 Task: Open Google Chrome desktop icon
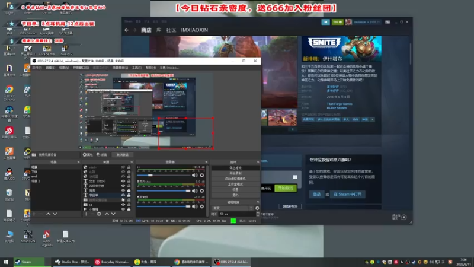[x=9, y=93]
